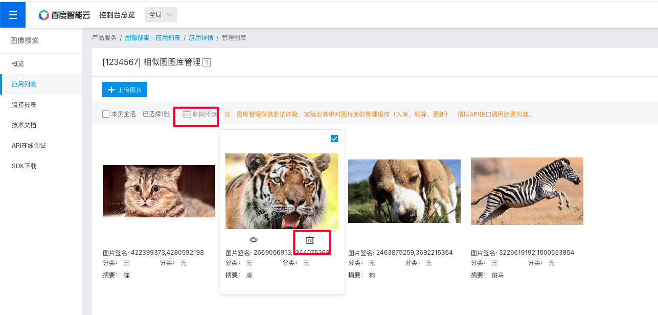Click signature 2463875259,3692215364 text

[415, 253]
